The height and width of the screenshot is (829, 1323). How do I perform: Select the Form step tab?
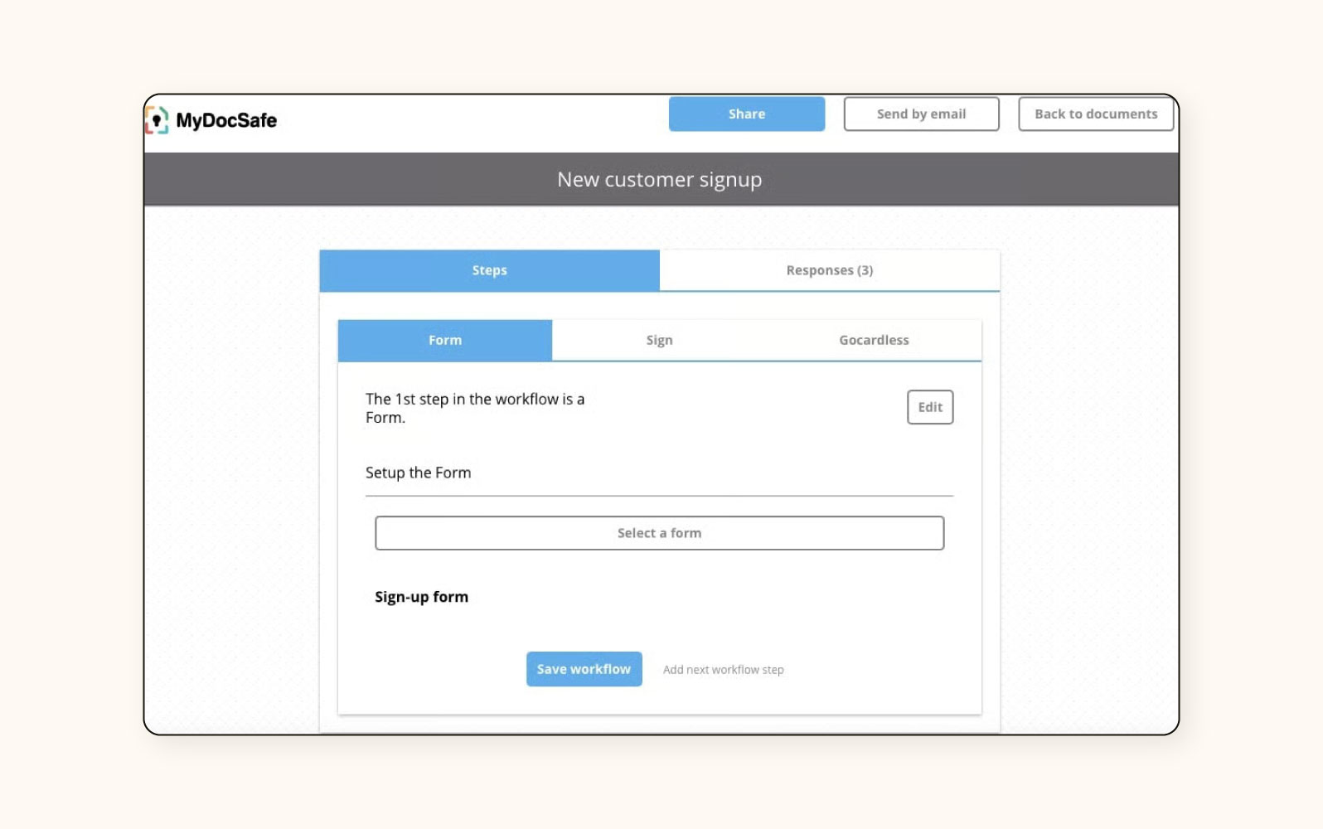coord(445,340)
